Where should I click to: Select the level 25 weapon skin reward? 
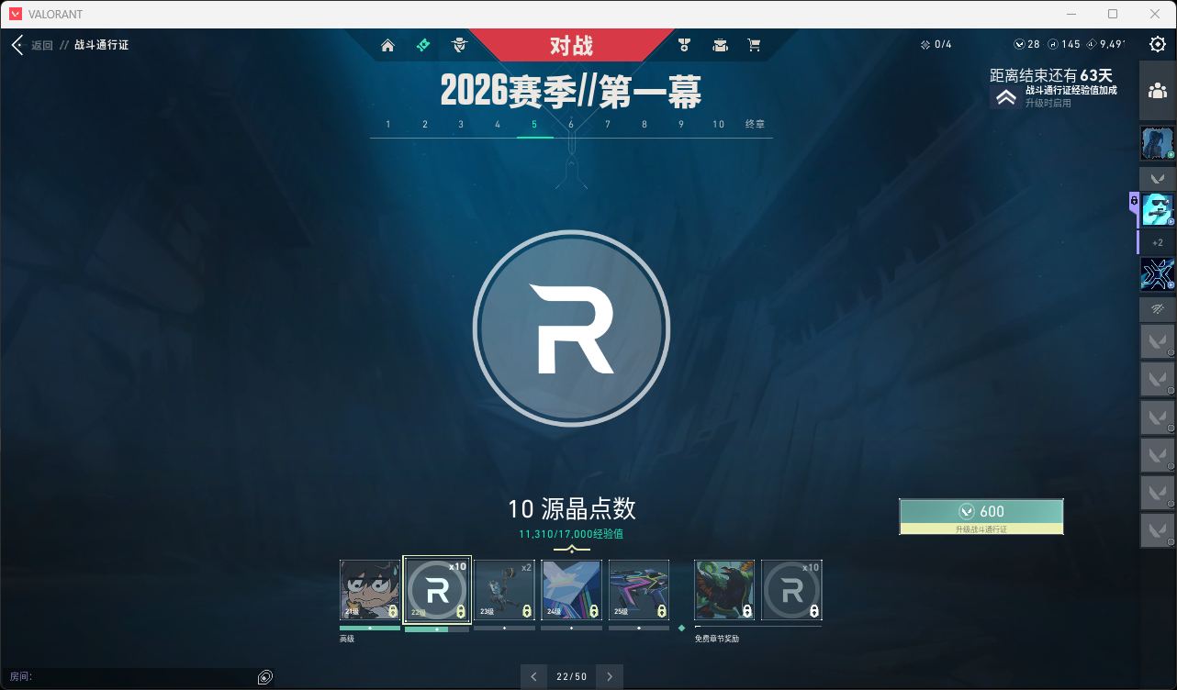coord(639,590)
